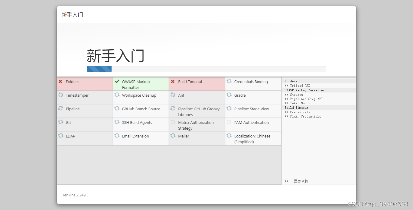Viewport: 413px width, 210px height.
Task: Select the OWASP Markup Formatter plugin name
Action: (136, 85)
